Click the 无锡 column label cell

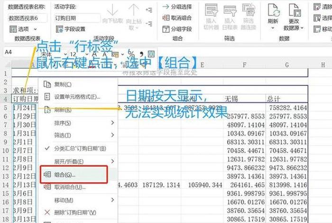(x=245, y=99)
